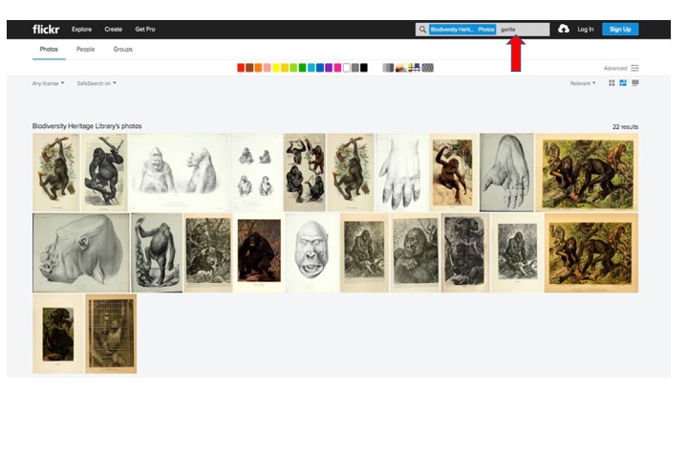Open the Advanced filter sliders icon

[634, 68]
